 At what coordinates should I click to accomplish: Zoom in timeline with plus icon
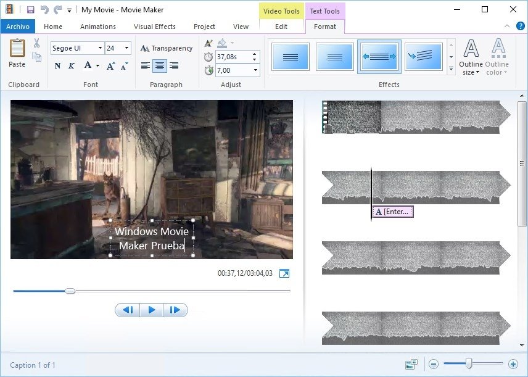coord(513,364)
